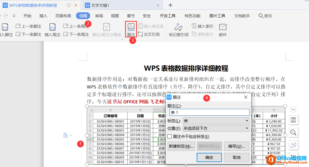The width and height of the screenshot is (309, 167).
Task: Open the 视图 ribbon tab
Action: (x=115, y=16)
